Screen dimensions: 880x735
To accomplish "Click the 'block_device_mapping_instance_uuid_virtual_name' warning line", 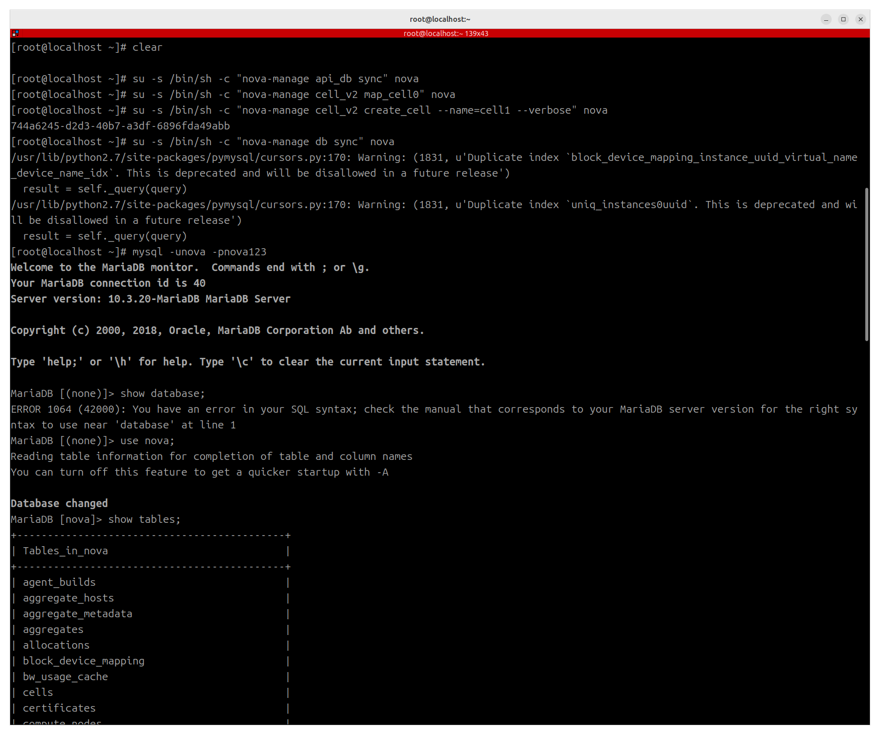I will tap(434, 157).
